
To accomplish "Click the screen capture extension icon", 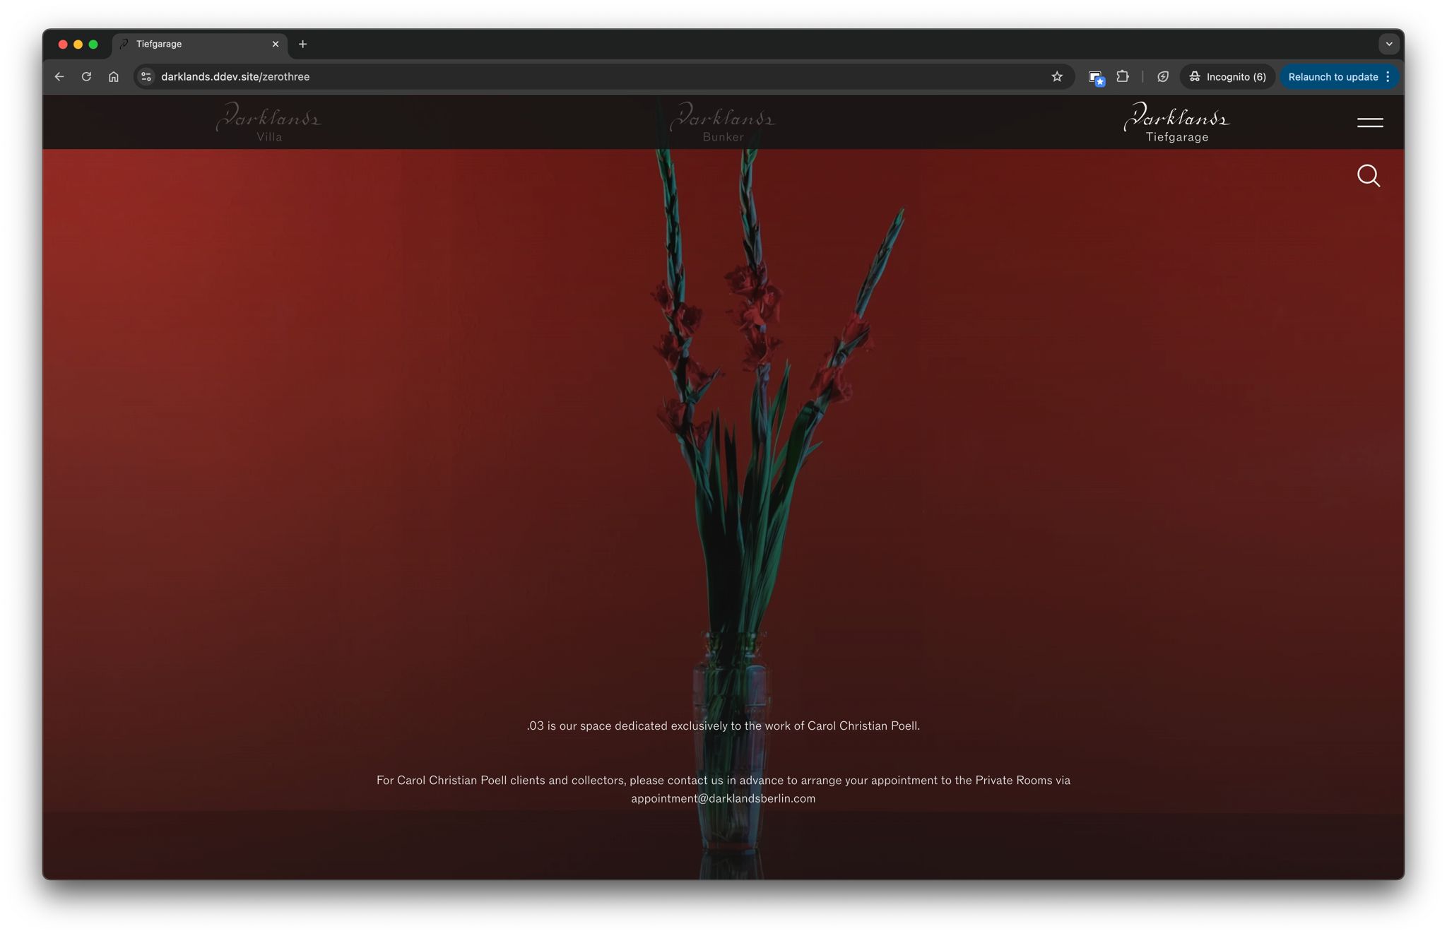I will pyautogui.click(x=1095, y=77).
